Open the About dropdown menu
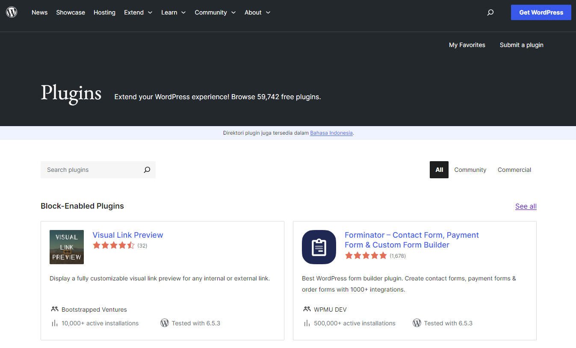The height and width of the screenshot is (348, 576). (257, 12)
